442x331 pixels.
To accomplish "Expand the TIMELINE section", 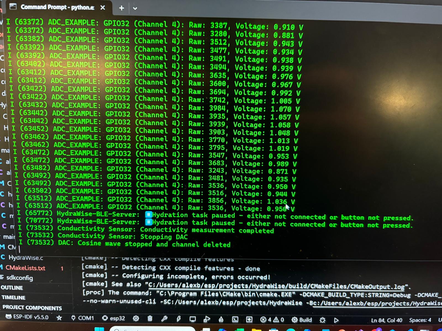I will pos(14,298).
